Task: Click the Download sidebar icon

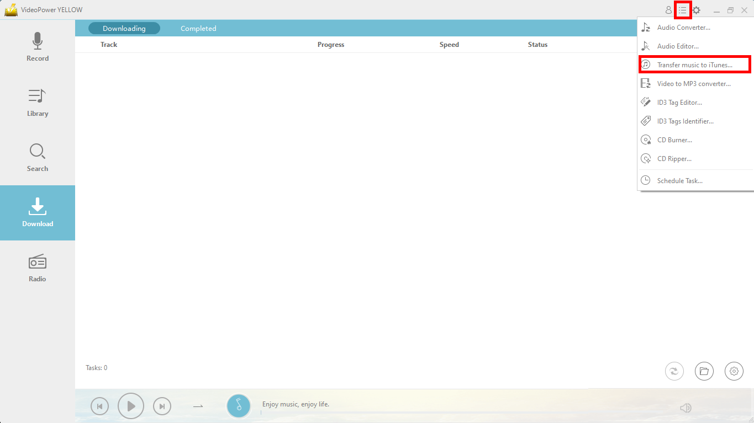Action: pyautogui.click(x=37, y=212)
